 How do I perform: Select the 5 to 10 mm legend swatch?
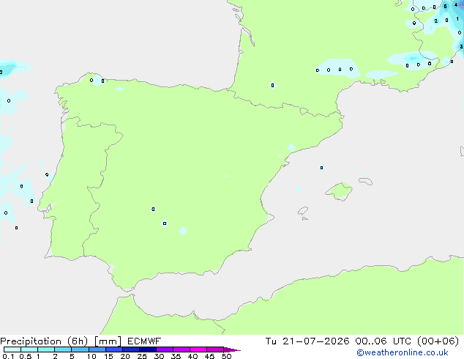click(x=80, y=349)
